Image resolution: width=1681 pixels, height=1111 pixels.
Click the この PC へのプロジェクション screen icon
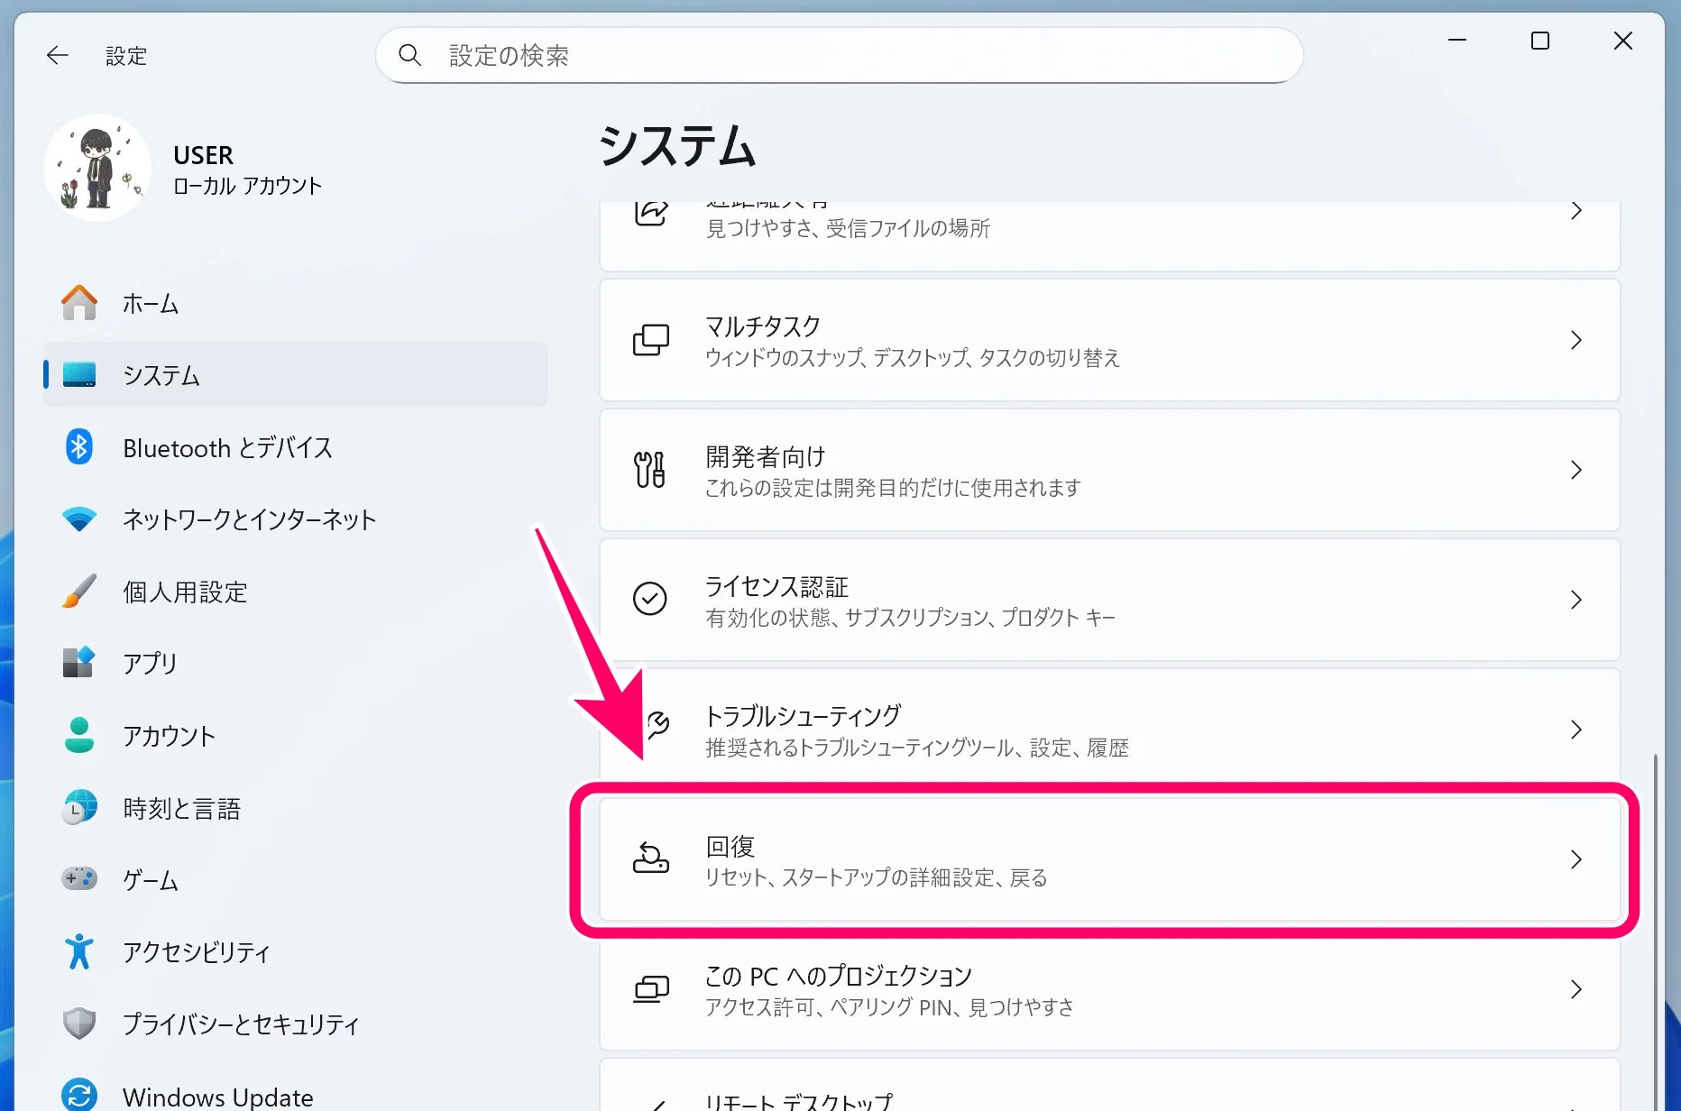(650, 989)
